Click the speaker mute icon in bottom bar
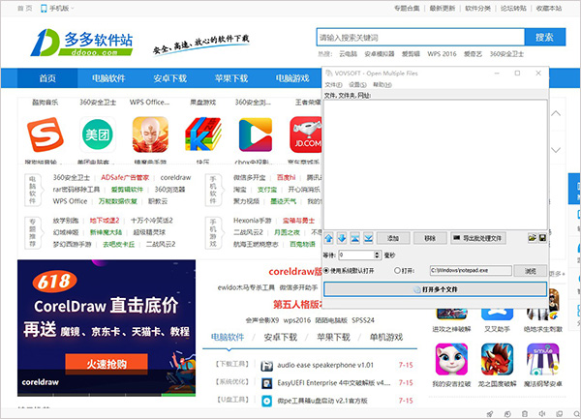This screenshot has width=581, height=419. [x=542, y=414]
